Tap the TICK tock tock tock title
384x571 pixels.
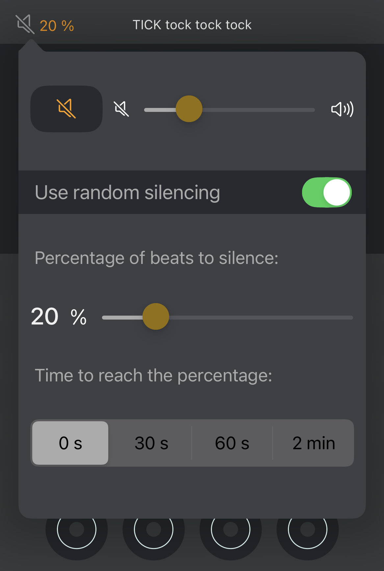coord(192,25)
